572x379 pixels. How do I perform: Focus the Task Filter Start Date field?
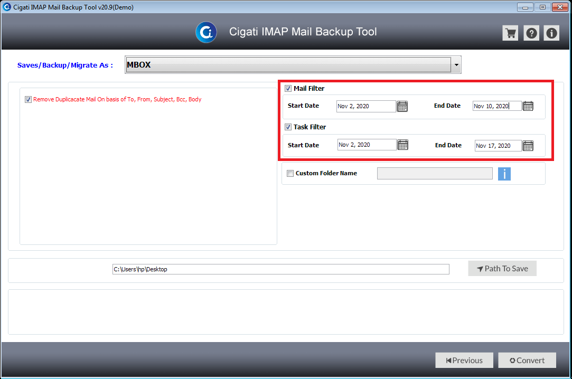(367, 145)
